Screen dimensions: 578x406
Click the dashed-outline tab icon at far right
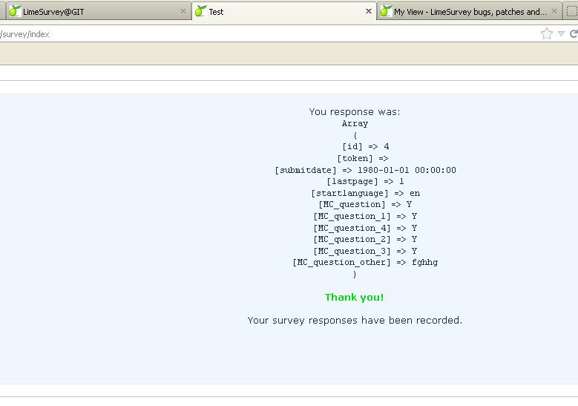click(x=571, y=11)
